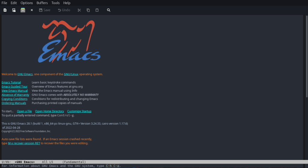Image resolution: width=308 pixels, height=168 pixels.
Task: Click the All L5 position indicator
Action: pos(48,162)
